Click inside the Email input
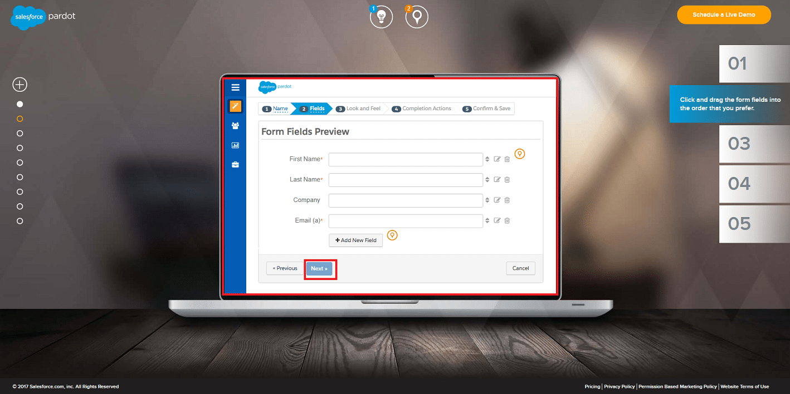This screenshot has width=790, height=394. tap(406, 221)
